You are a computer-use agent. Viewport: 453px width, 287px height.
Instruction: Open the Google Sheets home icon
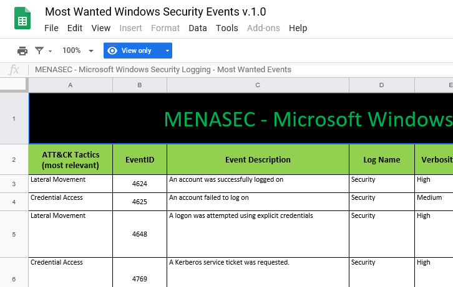[22, 18]
